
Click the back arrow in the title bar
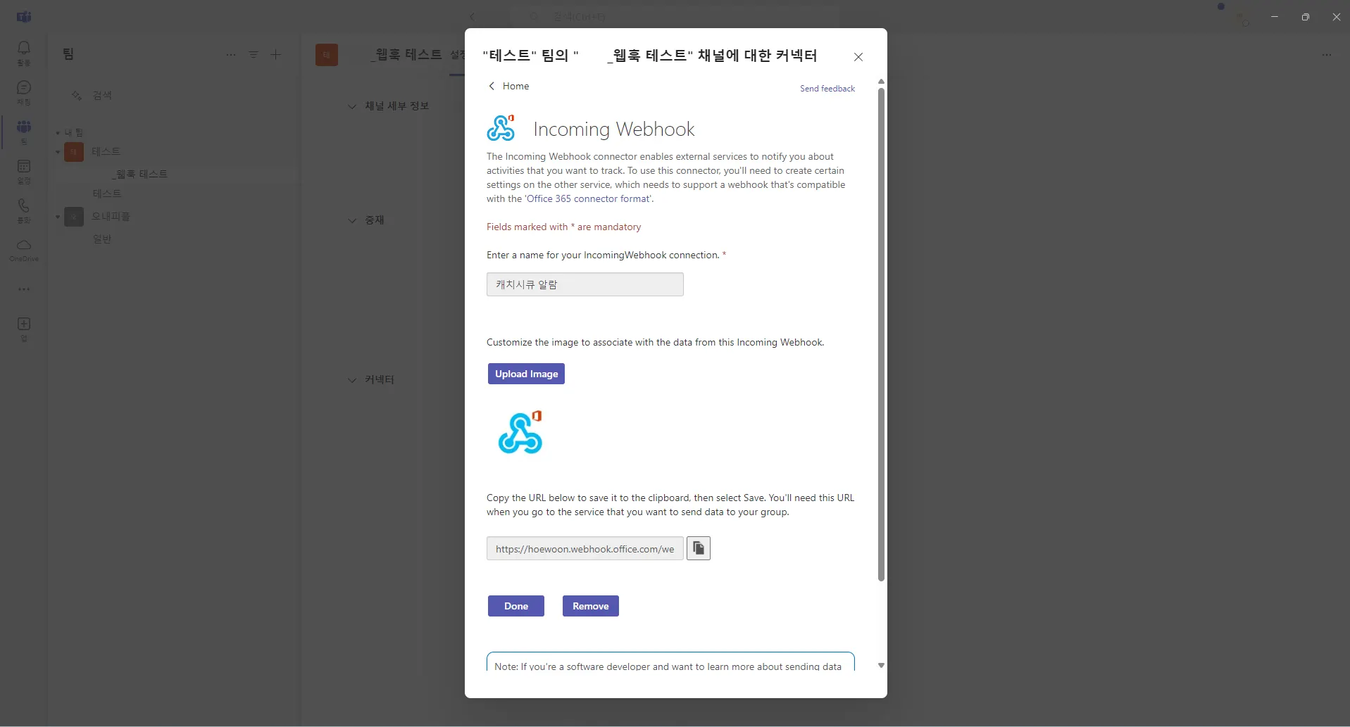(473, 17)
